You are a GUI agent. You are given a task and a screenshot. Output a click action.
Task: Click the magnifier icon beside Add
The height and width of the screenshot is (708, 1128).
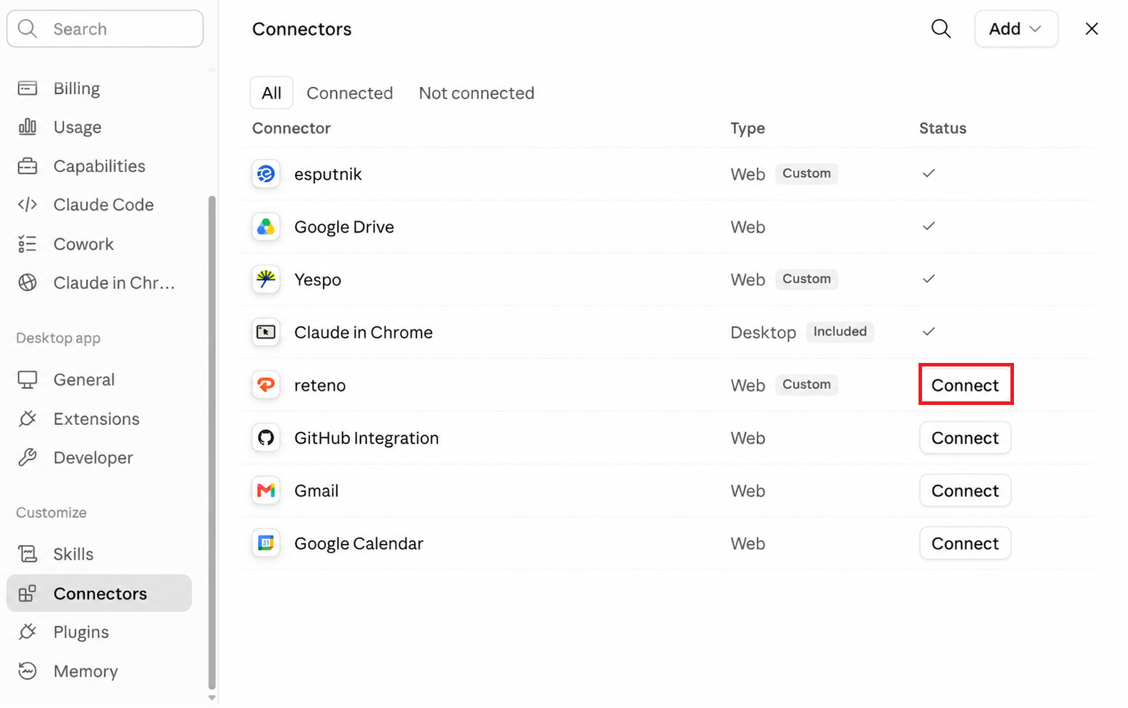coord(941,29)
